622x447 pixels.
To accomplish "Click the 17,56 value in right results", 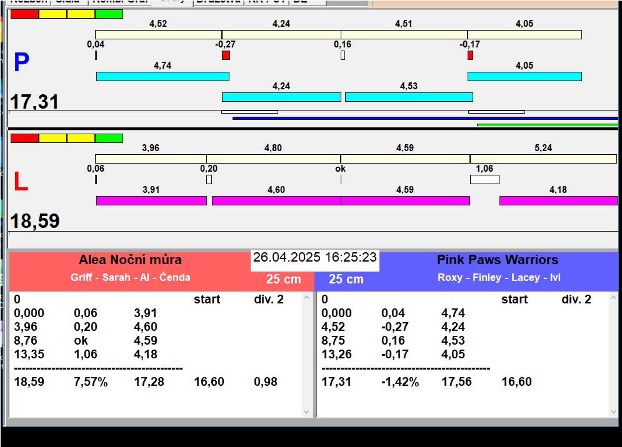I will coord(456,381).
